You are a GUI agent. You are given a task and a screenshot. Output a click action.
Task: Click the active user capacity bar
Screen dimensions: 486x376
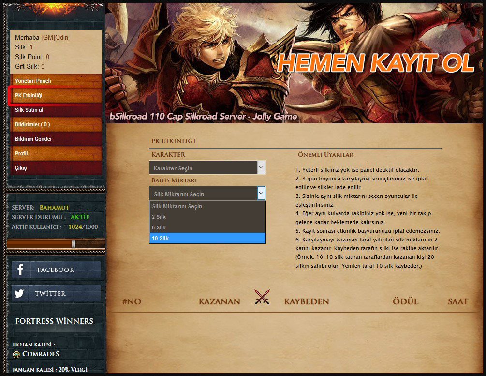(56, 244)
